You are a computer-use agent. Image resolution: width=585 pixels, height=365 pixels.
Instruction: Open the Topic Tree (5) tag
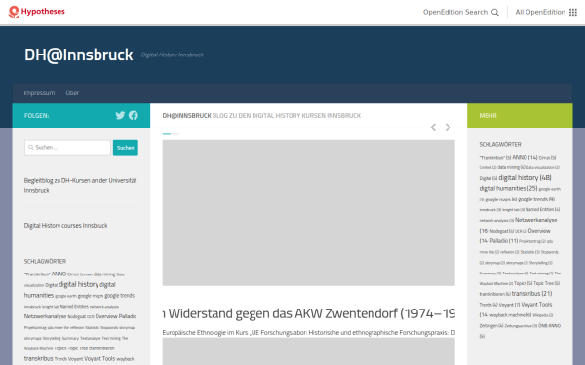[546, 283]
